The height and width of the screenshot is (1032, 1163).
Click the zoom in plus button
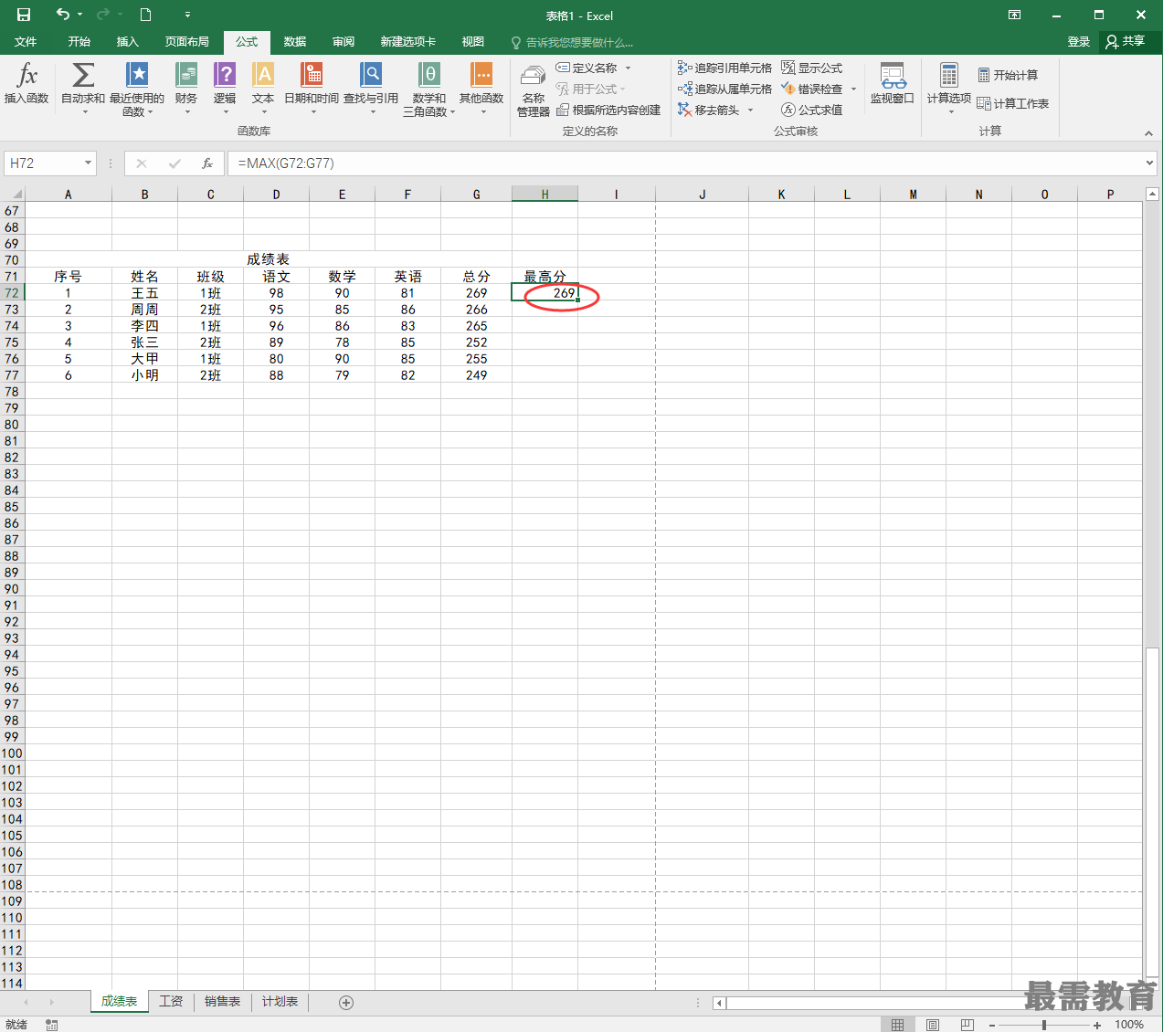(x=1097, y=1025)
